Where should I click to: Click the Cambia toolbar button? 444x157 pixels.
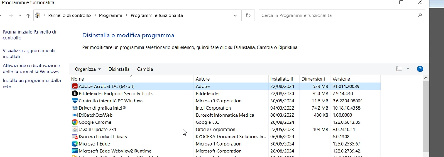click(x=145, y=69)
